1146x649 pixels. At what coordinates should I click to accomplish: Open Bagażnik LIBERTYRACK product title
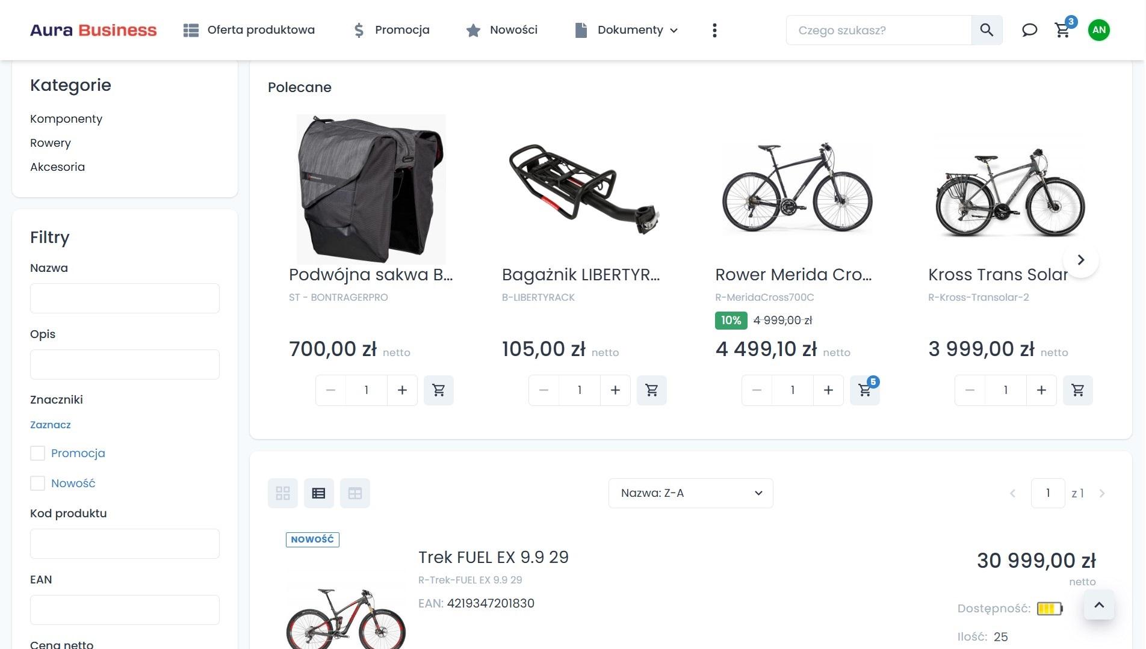click(x=581, y=274)
